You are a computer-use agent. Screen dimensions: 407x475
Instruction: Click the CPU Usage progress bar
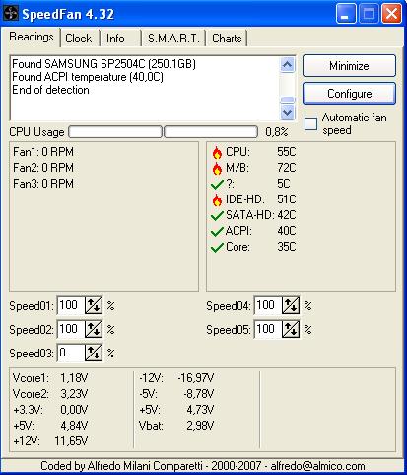tap(163, 132)
